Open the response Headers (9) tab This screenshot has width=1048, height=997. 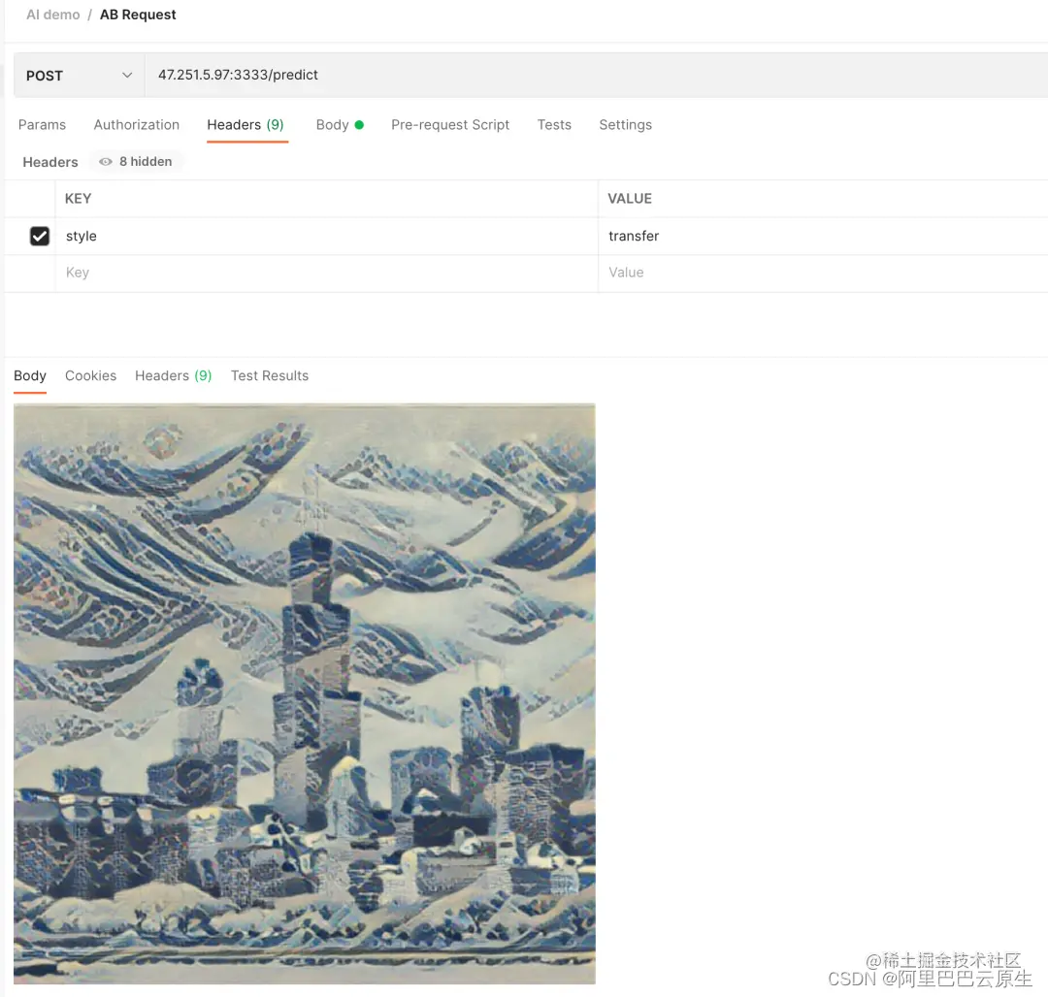point(173,375)
